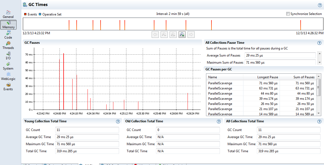Open the Code sidebar section
This screenshot has height=165, width=324.
point(8,35)
